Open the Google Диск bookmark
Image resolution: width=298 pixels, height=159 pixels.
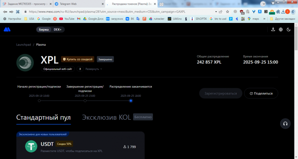[x=93, y=19]
